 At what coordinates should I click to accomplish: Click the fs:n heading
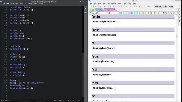pos(133,56)
